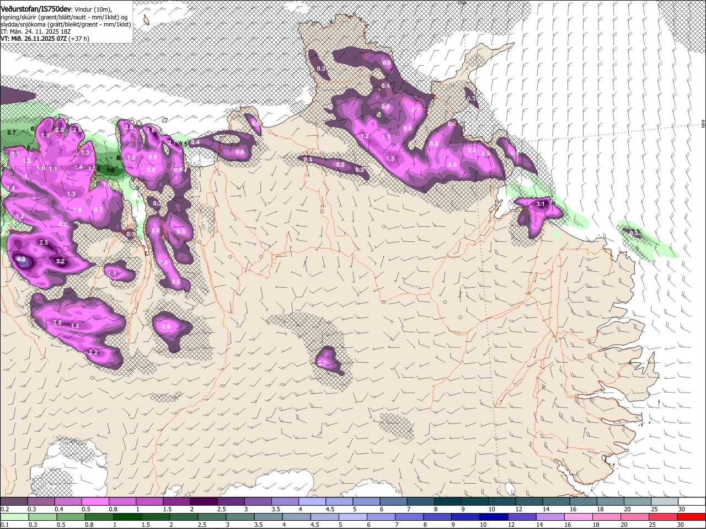The width and height of the screenshot is (706, 529).
Task: Click the initial time IT: Mán. 24. 11. 2025 18Z text
Action: [x=36, y=31]
